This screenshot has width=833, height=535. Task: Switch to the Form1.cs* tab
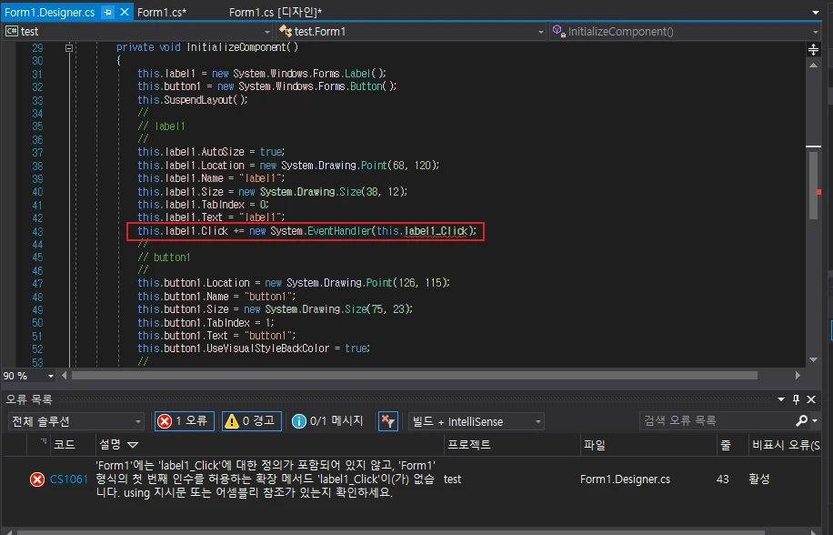[x=162, y=12]
